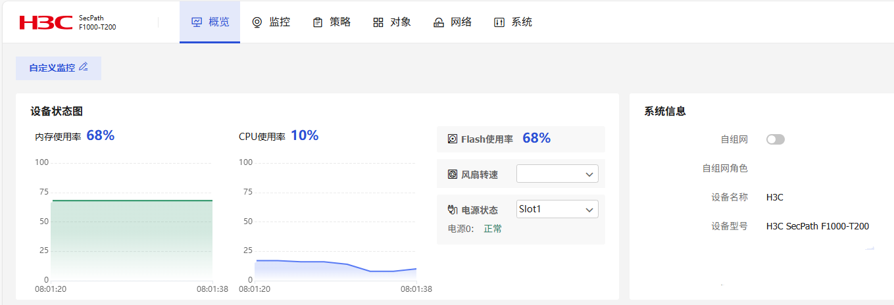Viewport: 894px width, 305px height.
Task: Click the device model H3C SecPath F1000-T200 text
Action: tap(817, 226)
